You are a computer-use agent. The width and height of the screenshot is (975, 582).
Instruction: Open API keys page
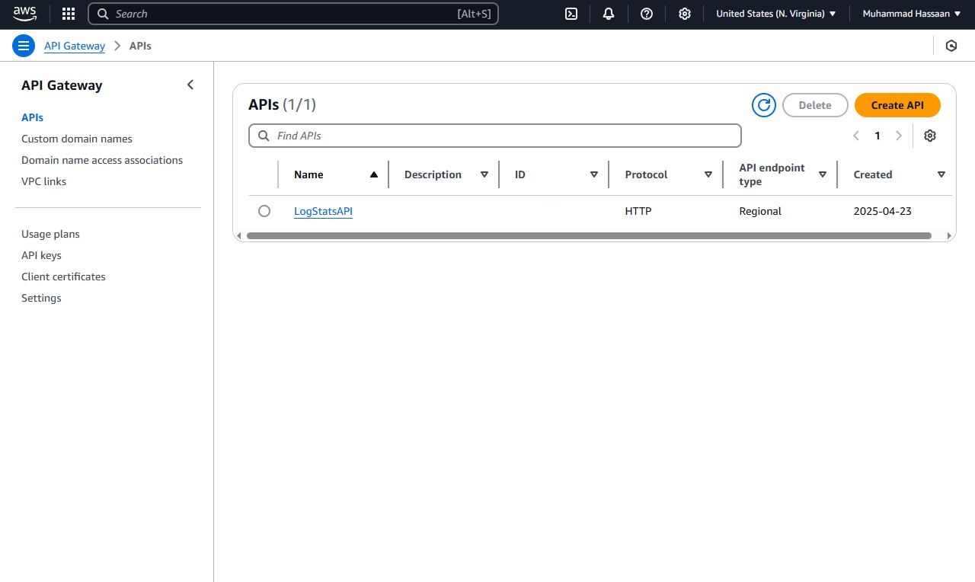(41, 255)
